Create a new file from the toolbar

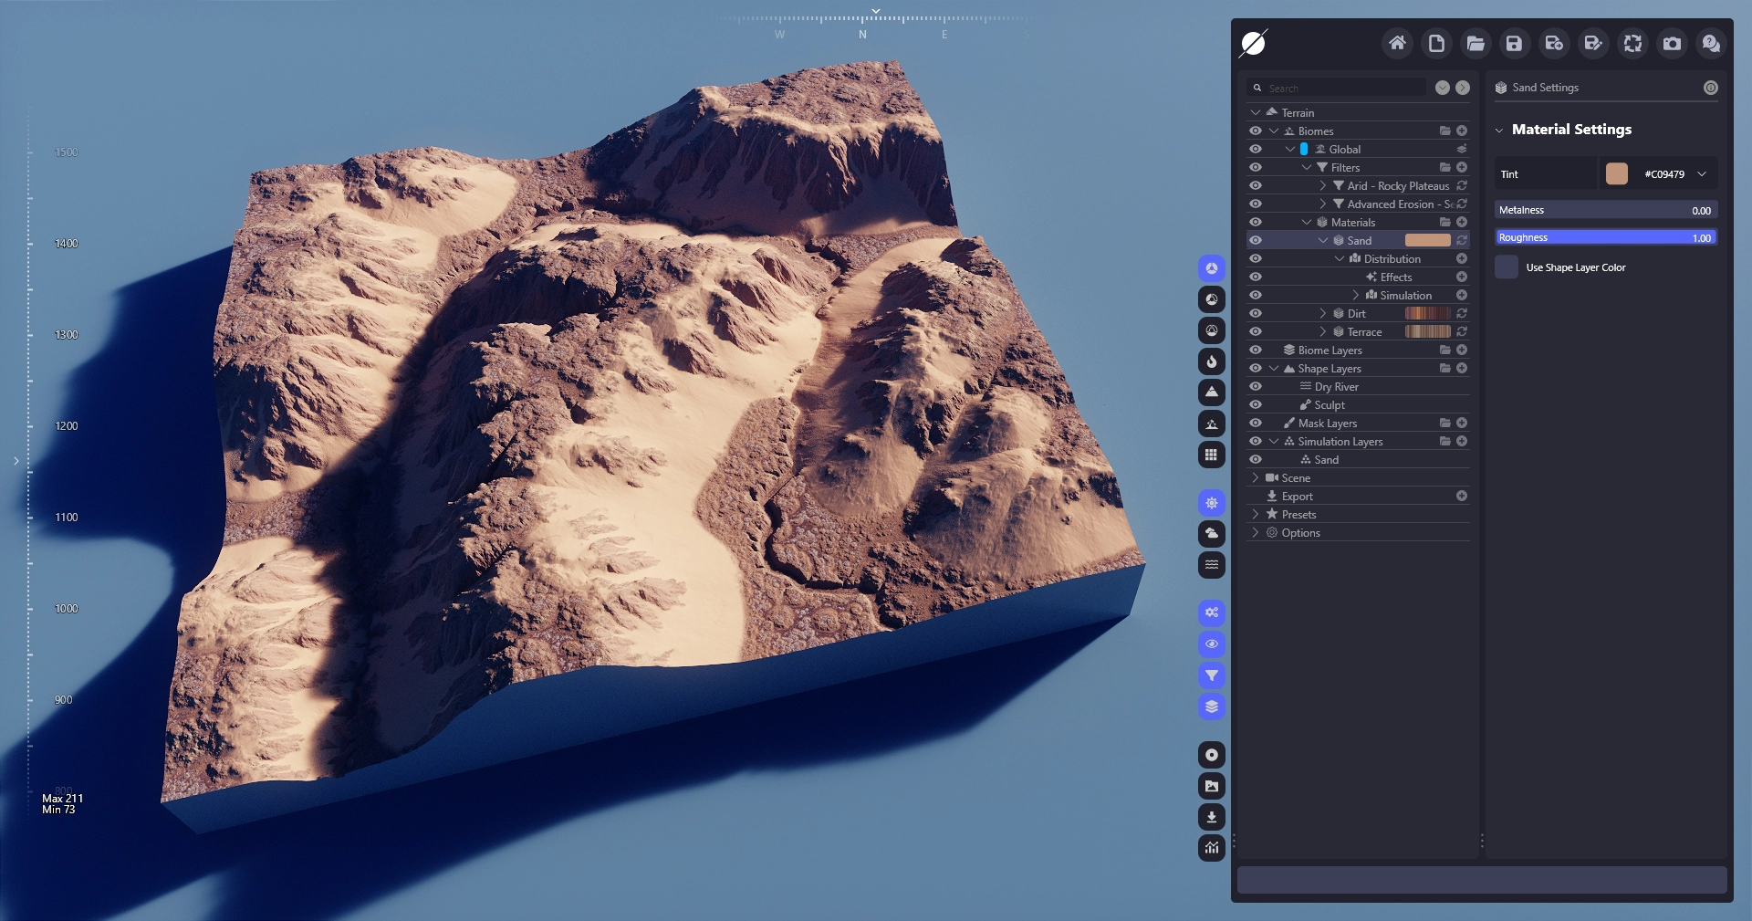[x=1436, y=44]
